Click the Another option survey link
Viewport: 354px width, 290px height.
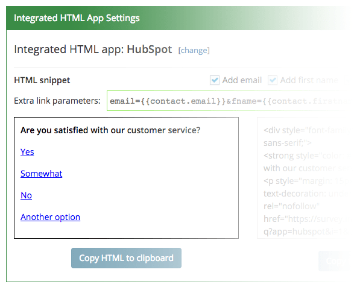click(50, 217)
